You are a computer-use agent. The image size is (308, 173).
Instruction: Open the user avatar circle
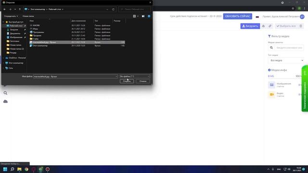[302, 17]
